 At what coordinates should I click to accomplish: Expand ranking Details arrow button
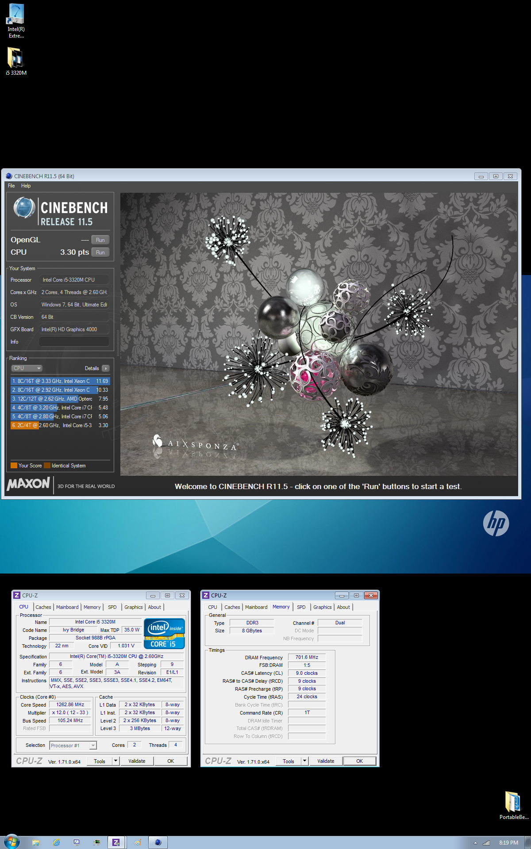tap(106, 368)
